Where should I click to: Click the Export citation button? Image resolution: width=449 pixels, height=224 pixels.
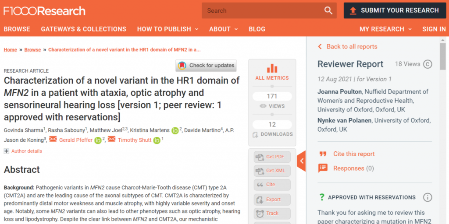coord(272,199)
